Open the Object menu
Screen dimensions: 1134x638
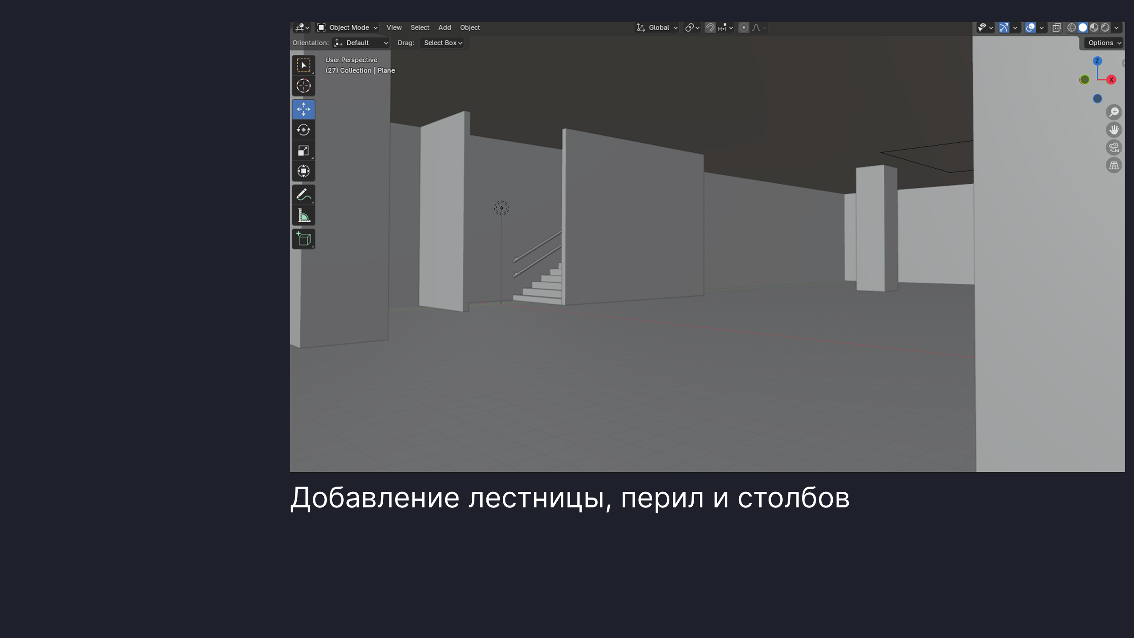click(470, 27)
